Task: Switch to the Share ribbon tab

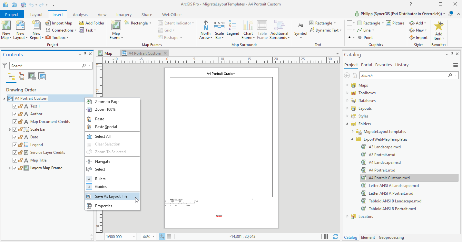Action: (x=147, y=14)
